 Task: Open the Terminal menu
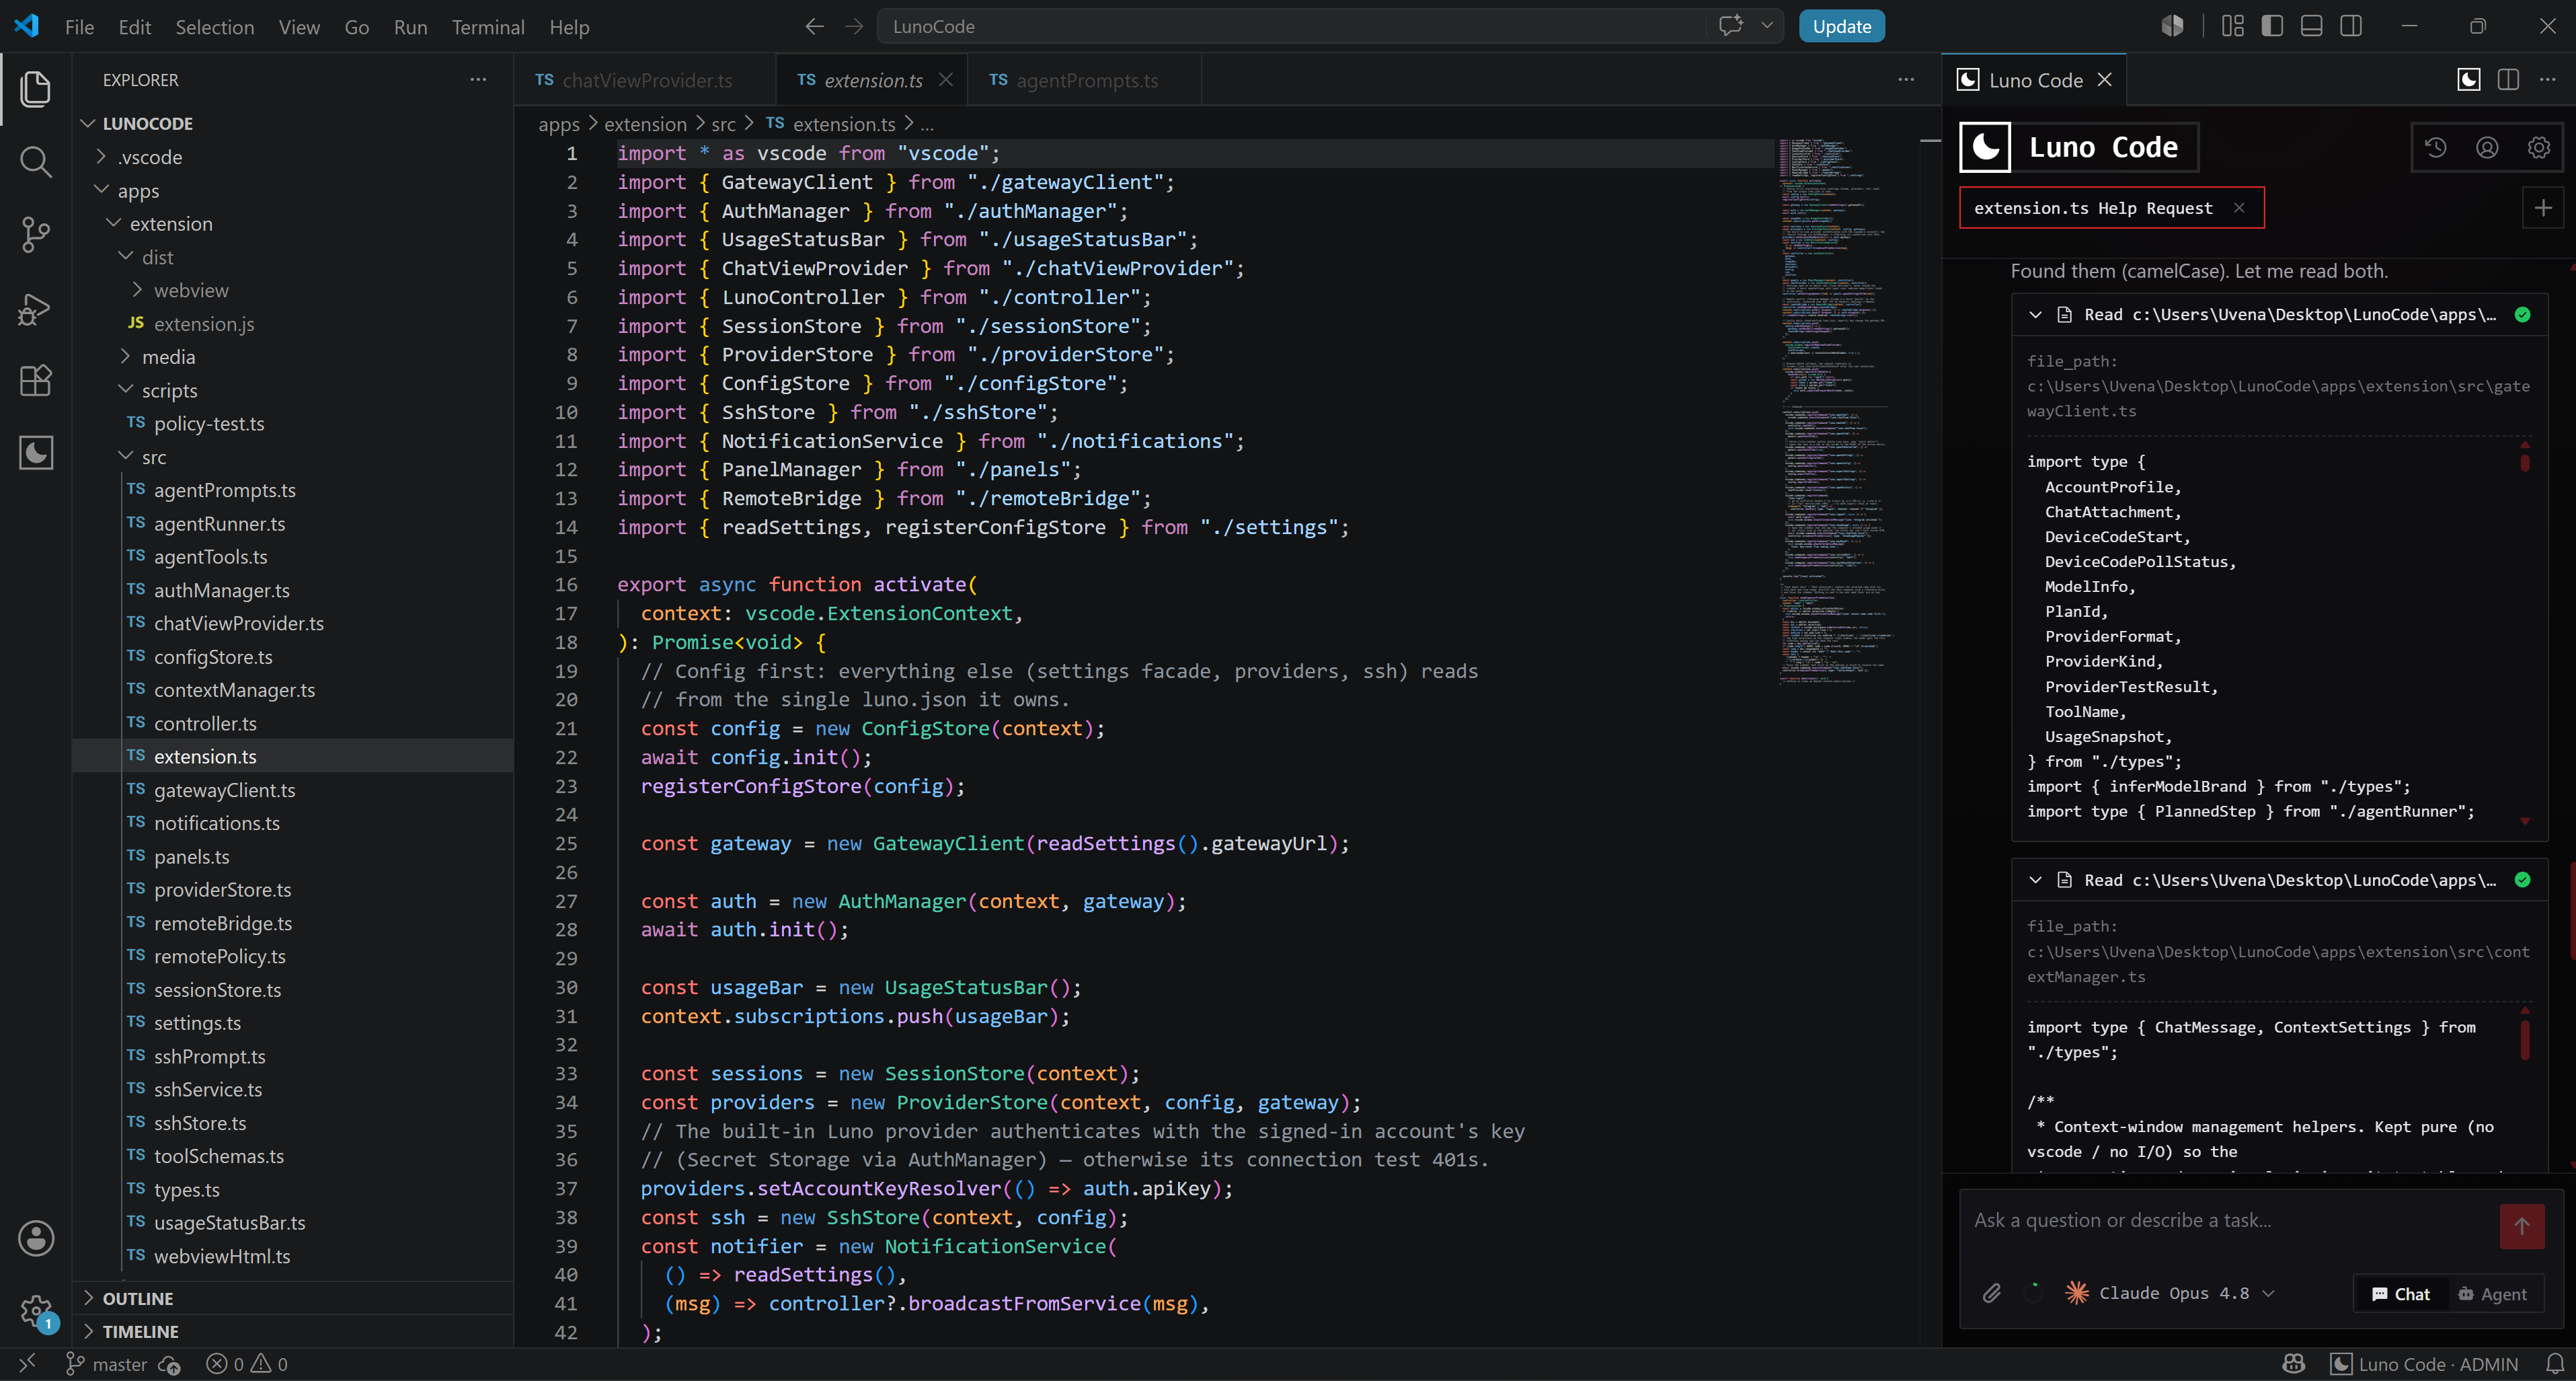coord(488,27)
